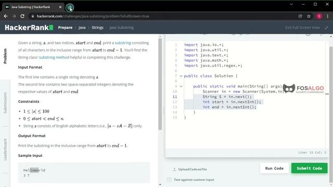Click the Sample Input heading

30,155
